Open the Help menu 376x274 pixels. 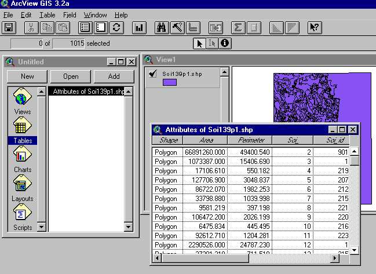tap(121, 15)
